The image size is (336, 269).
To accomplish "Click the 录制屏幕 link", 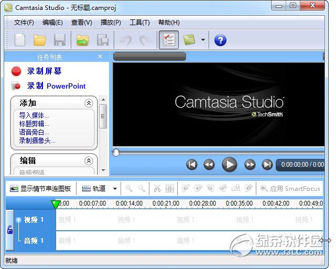I will click(45, 71).
